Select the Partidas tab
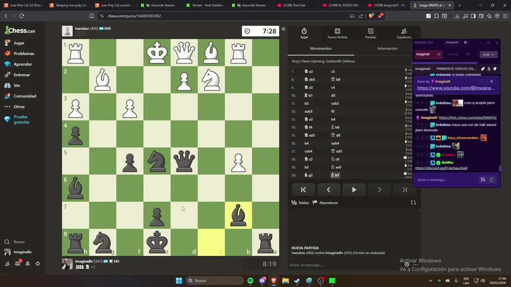Image resolution: width=511 pixels, height=287 pixels. [x=370, y=33]
